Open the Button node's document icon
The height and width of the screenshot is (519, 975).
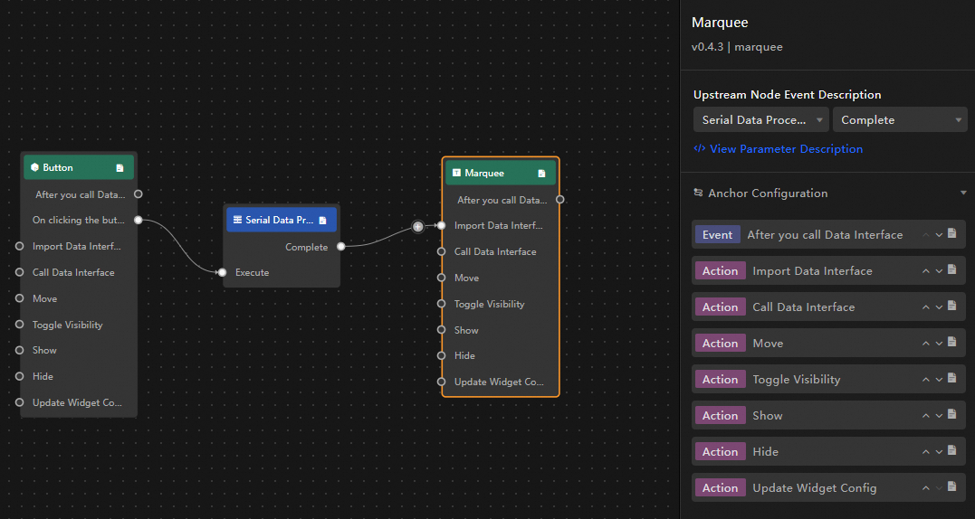pyautogui.click(x=120, y=167)
